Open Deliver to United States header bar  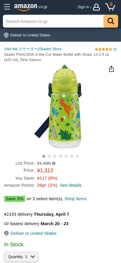click(x=61, y=35)
